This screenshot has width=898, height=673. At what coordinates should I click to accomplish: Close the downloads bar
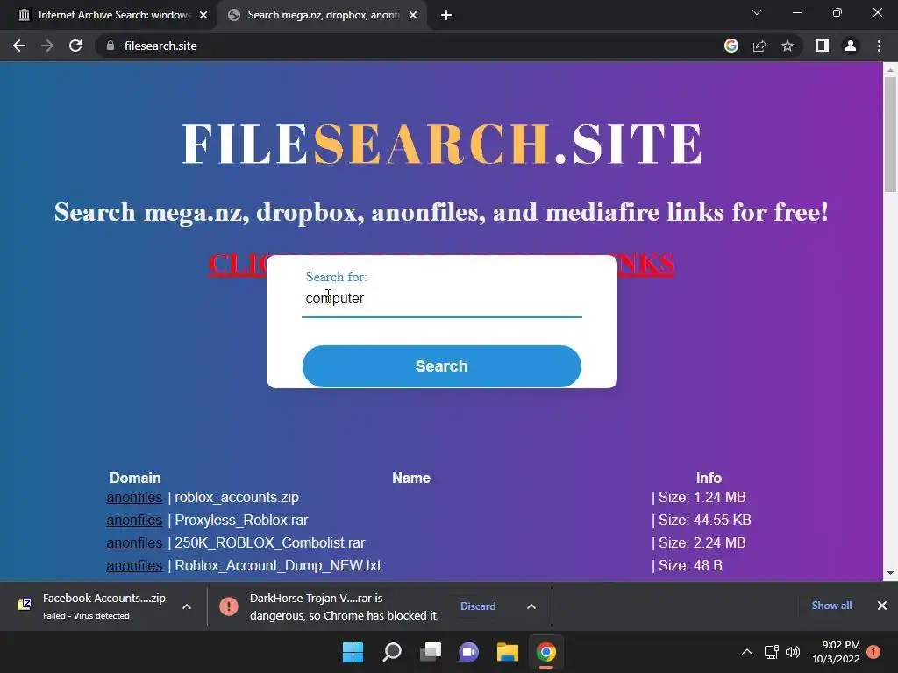tap(882, 606)
